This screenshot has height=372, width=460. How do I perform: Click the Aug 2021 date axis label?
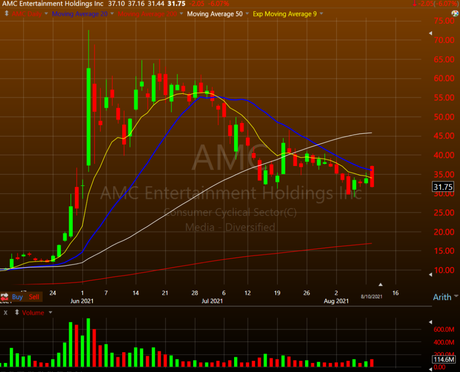pyautogui.click(x=336, y=301)
